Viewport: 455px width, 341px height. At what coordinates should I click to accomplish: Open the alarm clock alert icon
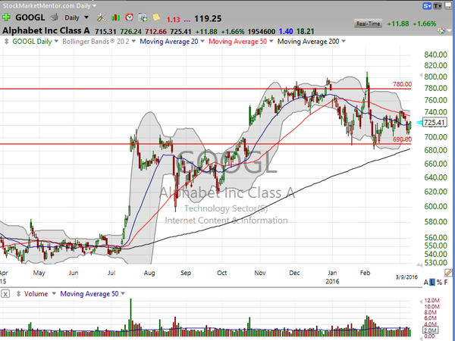(x=129, y=17)
